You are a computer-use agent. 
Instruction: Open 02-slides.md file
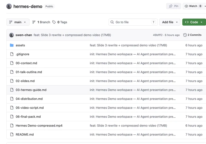25,81
